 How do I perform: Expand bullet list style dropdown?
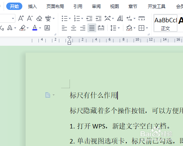pyautogui.click(x=70, y=19)
